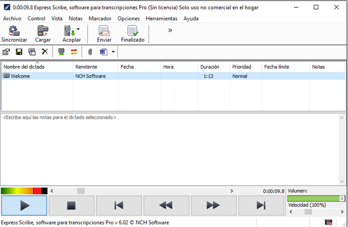Click the orange swap arrows icon

[x=74, y=52]
